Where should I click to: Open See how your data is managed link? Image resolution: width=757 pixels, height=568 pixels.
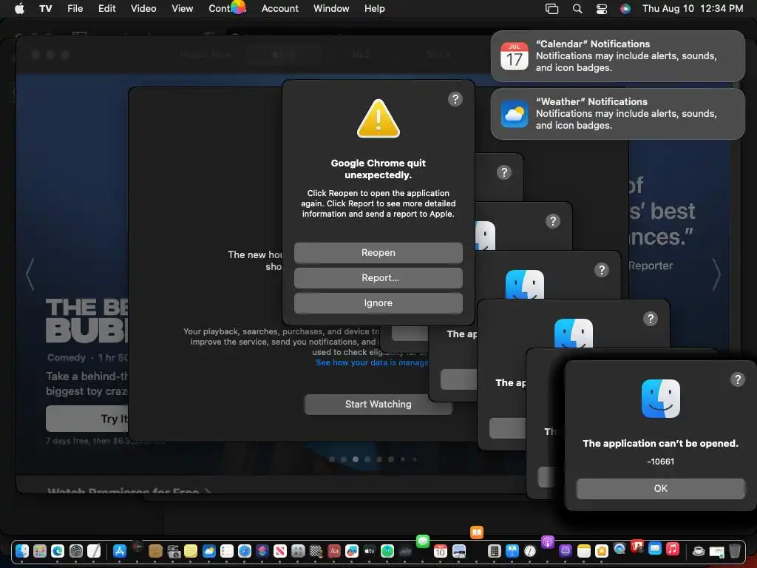[x=372, y=362]
